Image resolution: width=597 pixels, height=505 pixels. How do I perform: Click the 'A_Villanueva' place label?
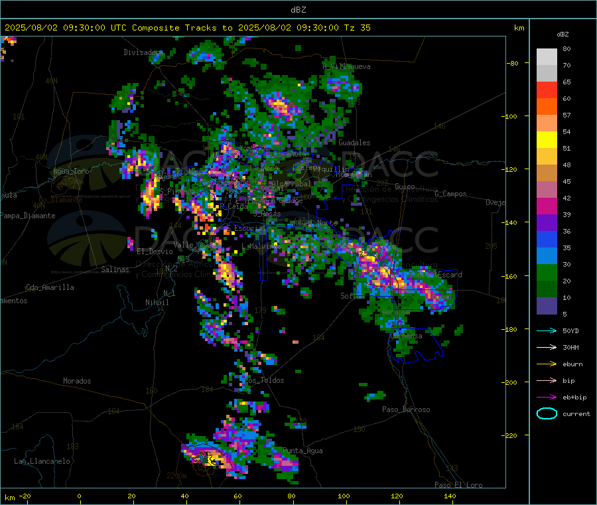coord(346,66)
